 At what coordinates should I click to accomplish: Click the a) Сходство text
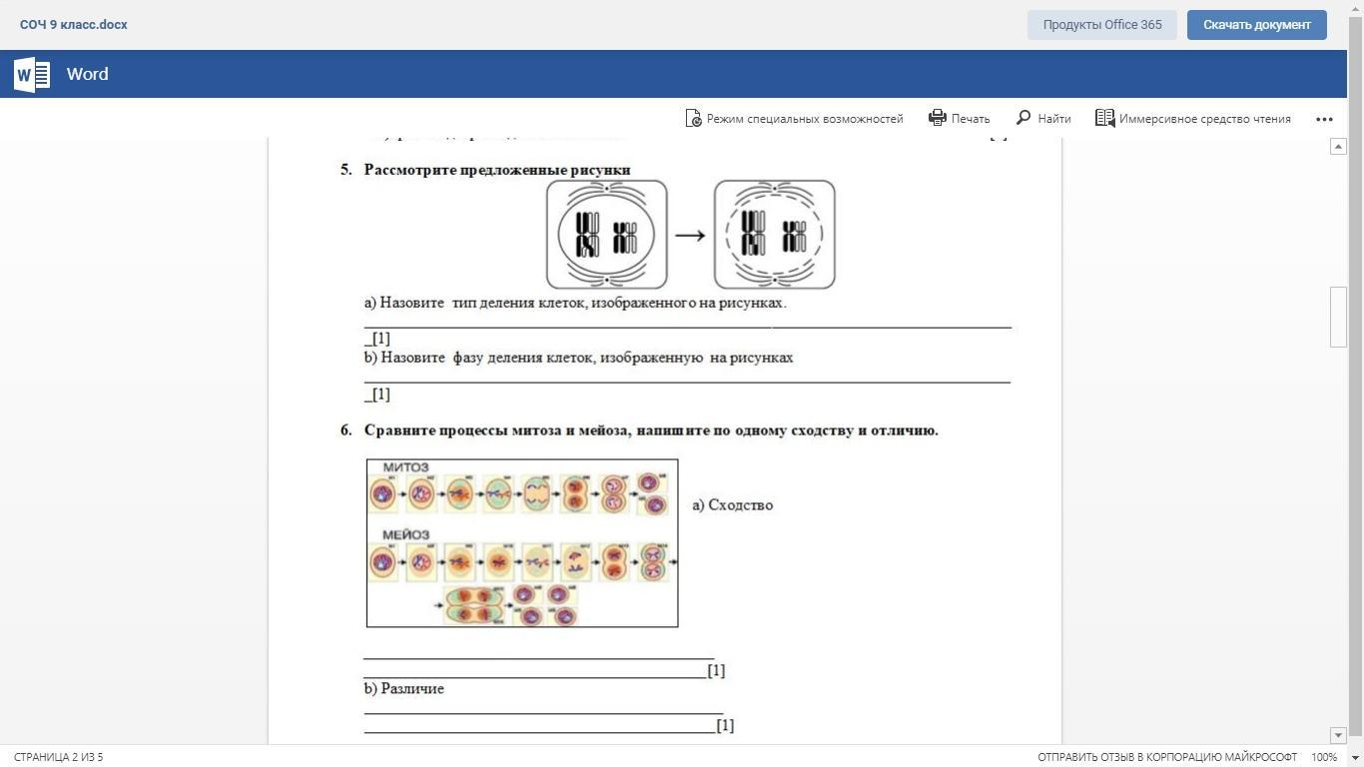pyautogui.click(x=733, y=505)
